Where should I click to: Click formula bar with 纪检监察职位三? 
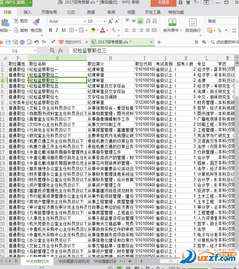point(154,51)
